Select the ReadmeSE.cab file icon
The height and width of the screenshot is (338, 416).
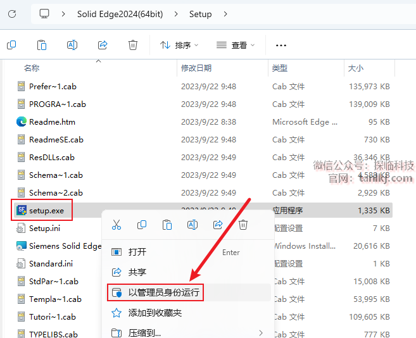[x=22, y=139]
